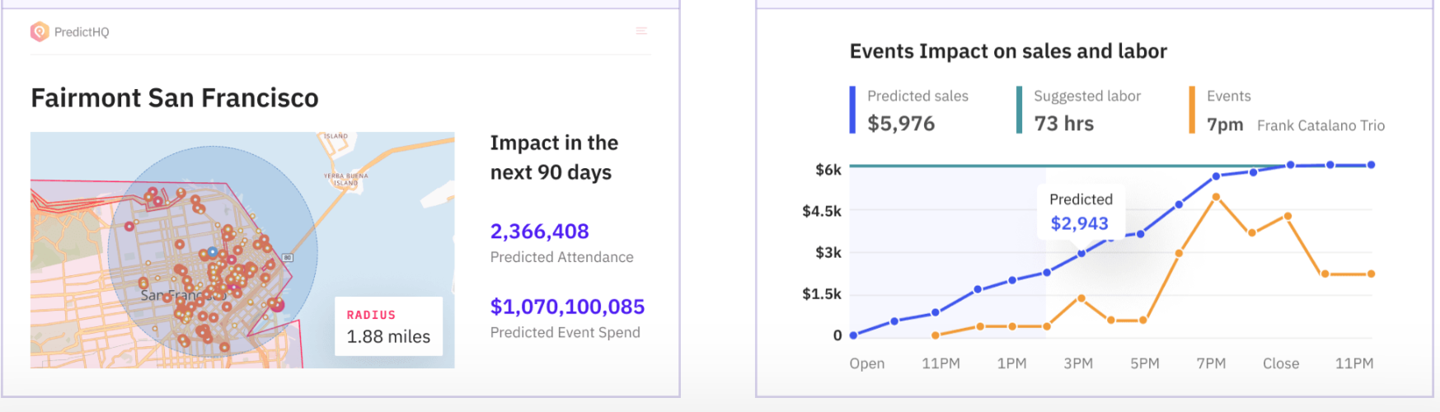Screen dimensions: 1440x412
Task: Click the first blue sales point at Open
Action: pos(853,335)
